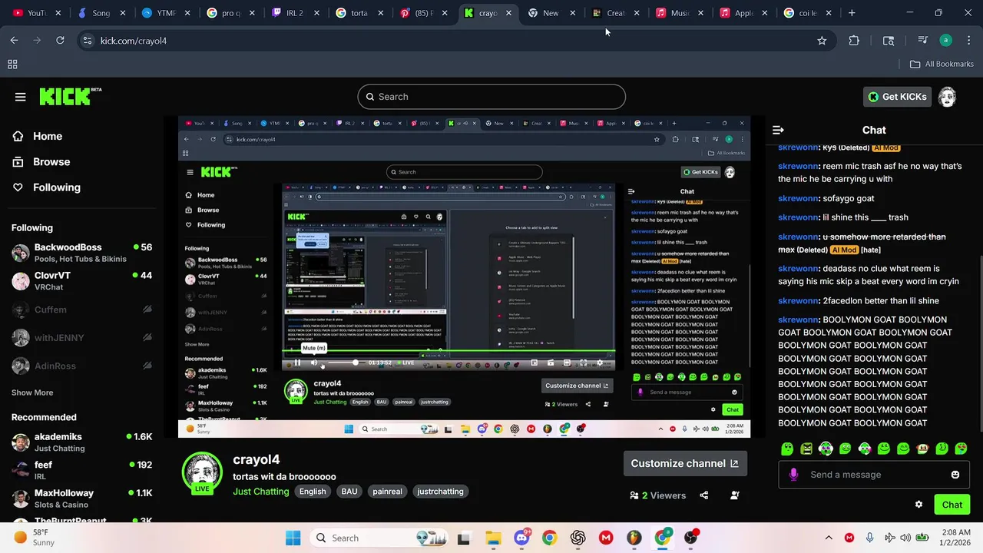Open akademiks in Recommended list
The width and height of the screenshot is (983, 553).
81,442
